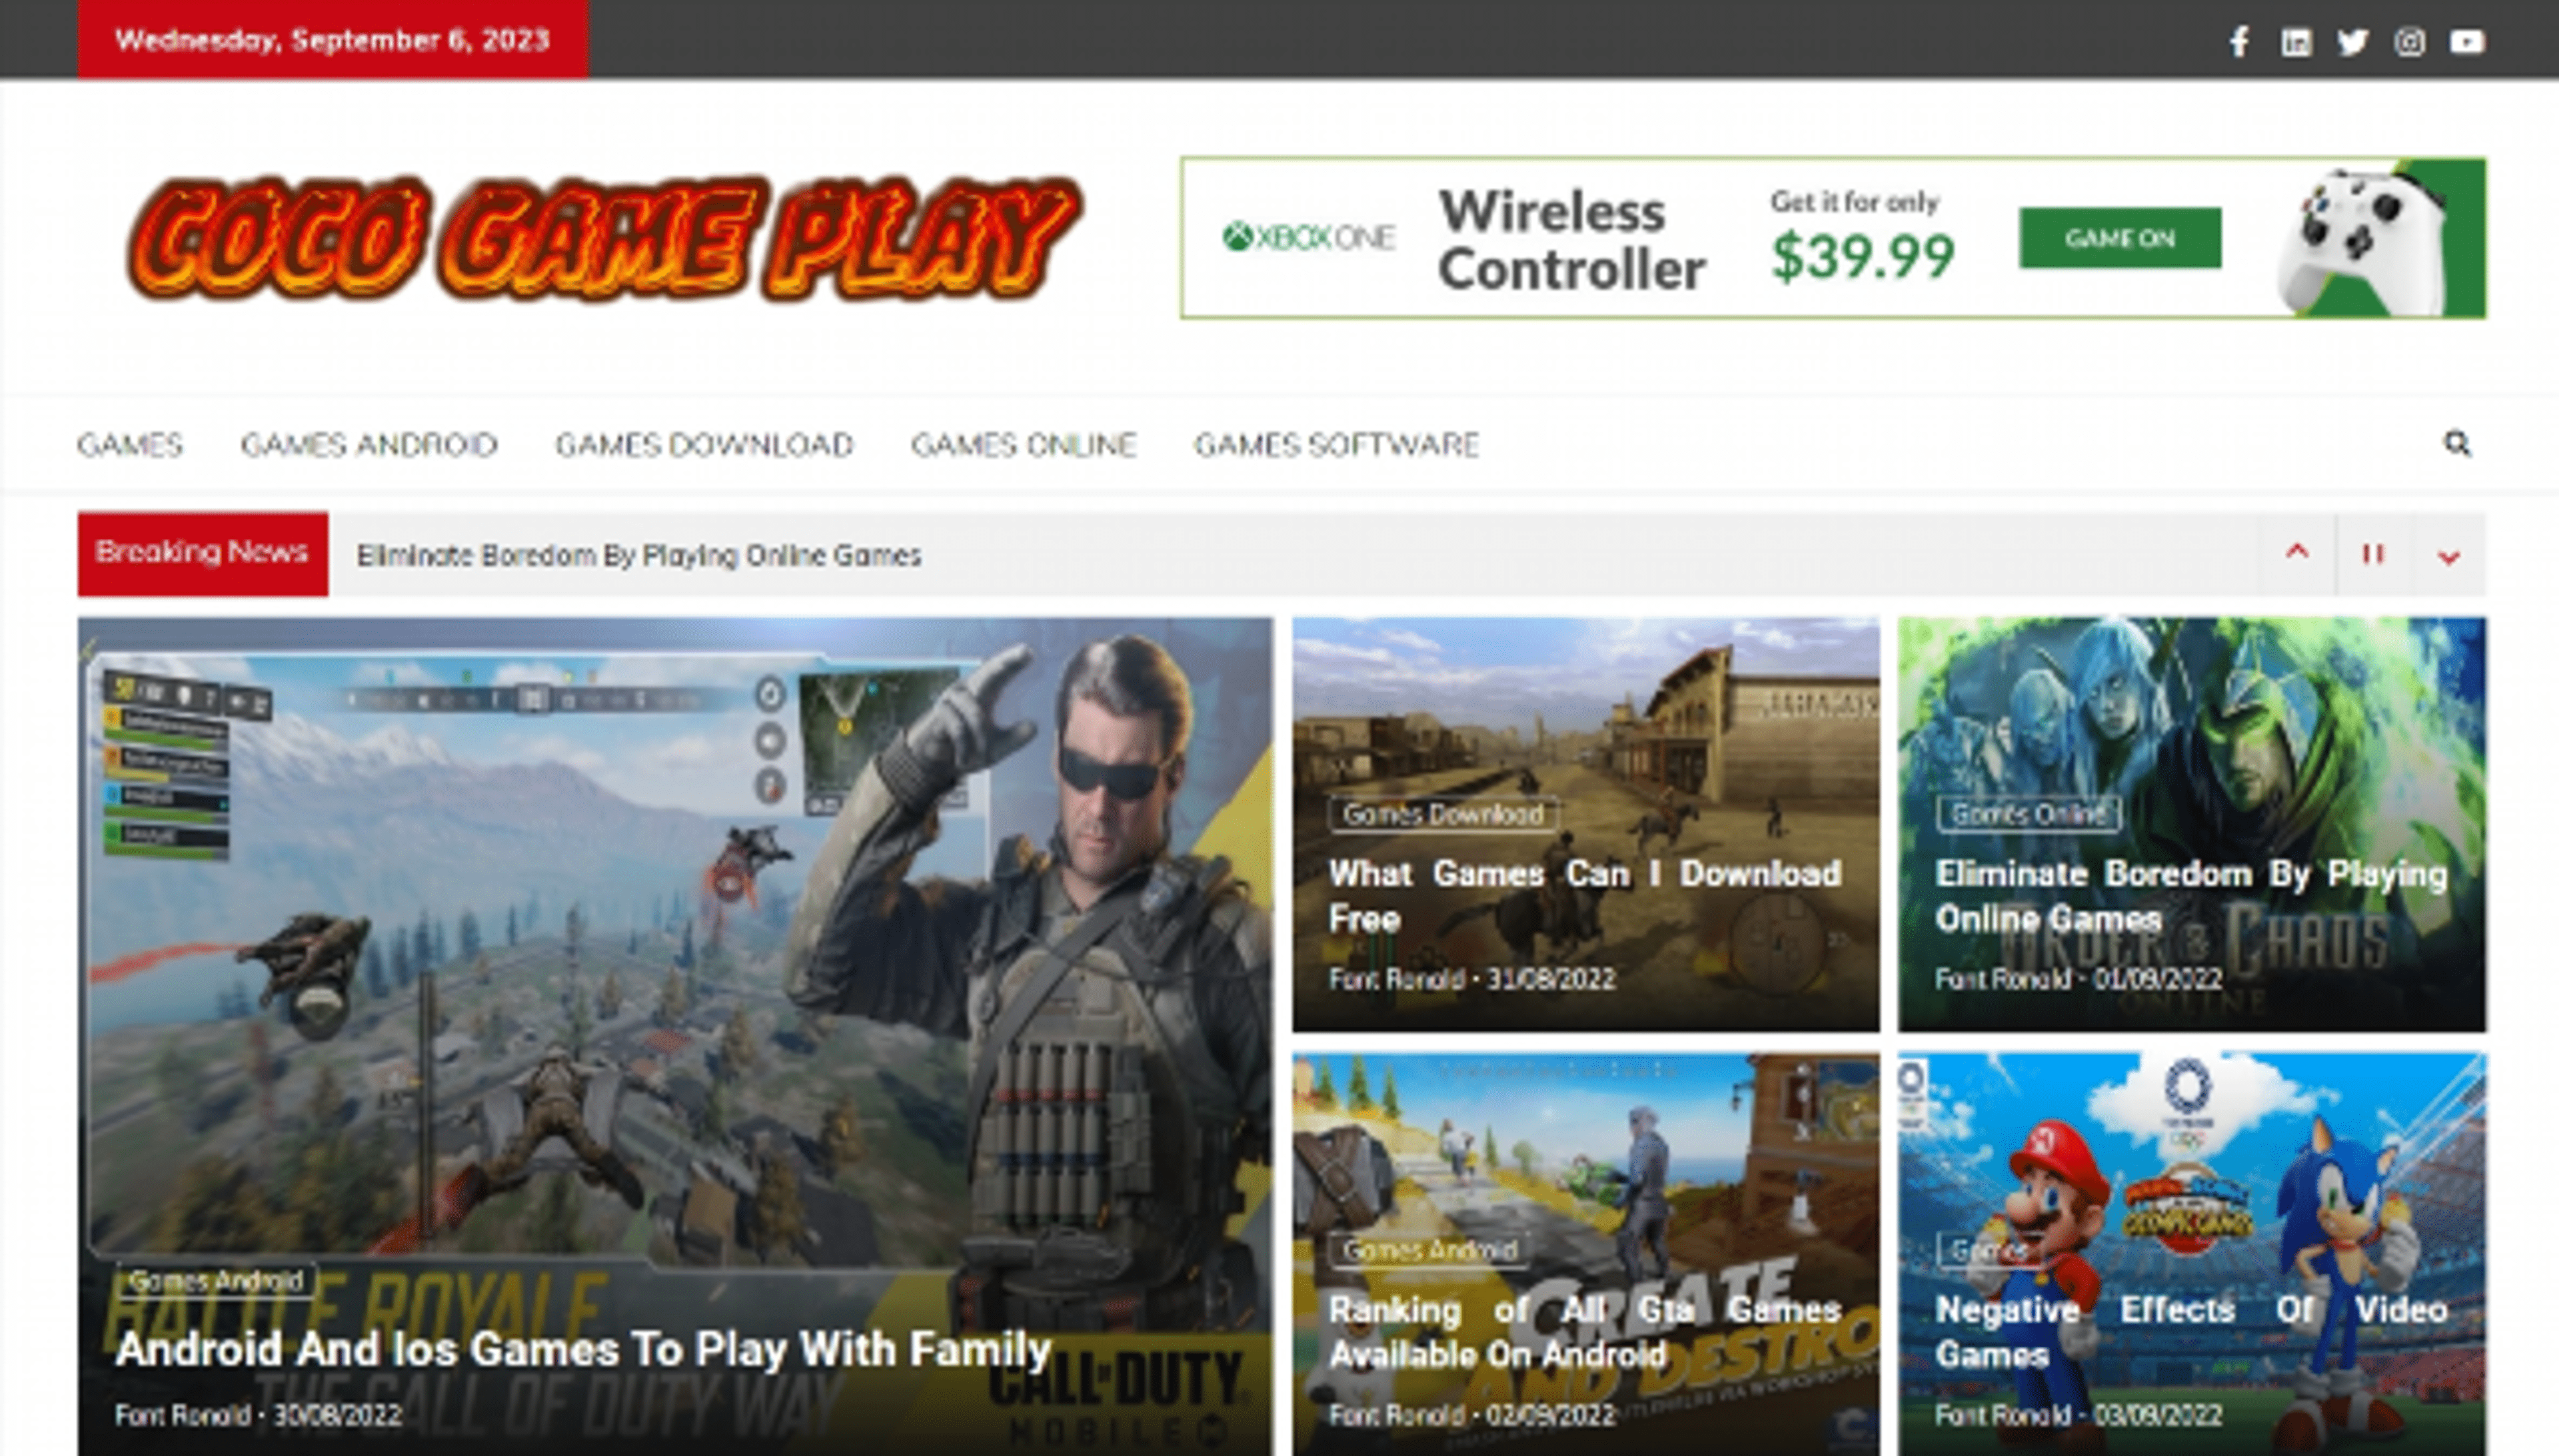
Task: Click the search magnifier icon in navigation
Action: click(2457, 443)
